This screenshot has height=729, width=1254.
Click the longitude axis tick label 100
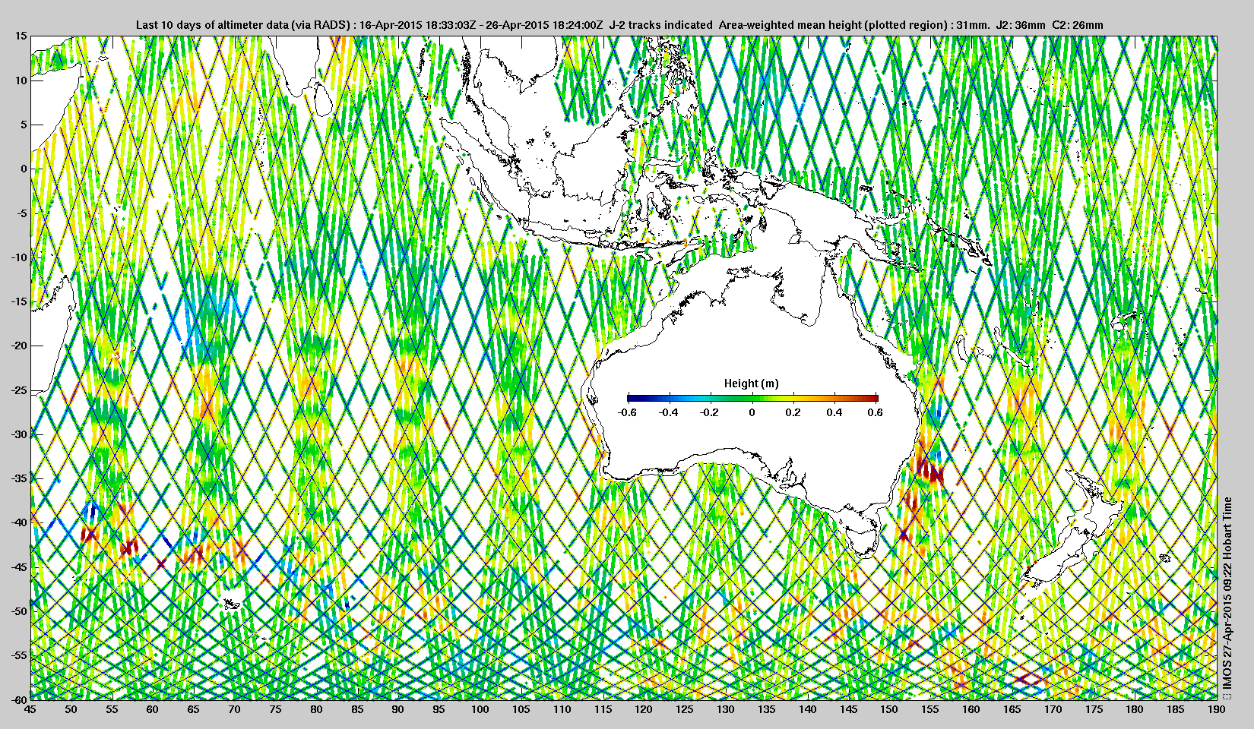pos(480,709)
